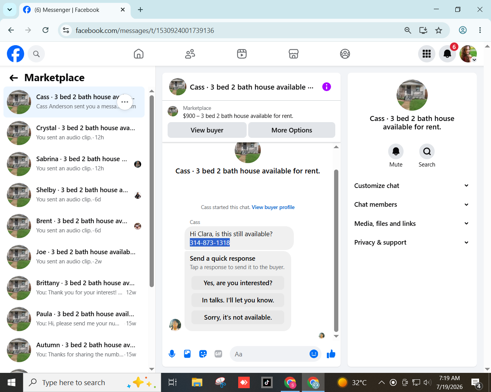Open Brent's conversation

click(x=74, y=226)
